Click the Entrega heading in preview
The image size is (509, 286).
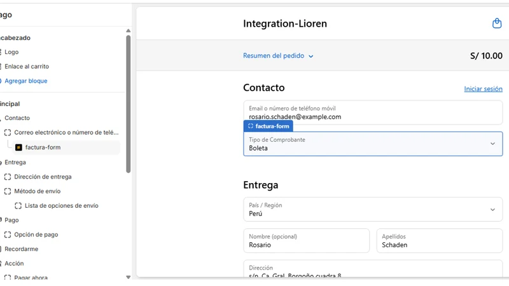coord(260,185)
